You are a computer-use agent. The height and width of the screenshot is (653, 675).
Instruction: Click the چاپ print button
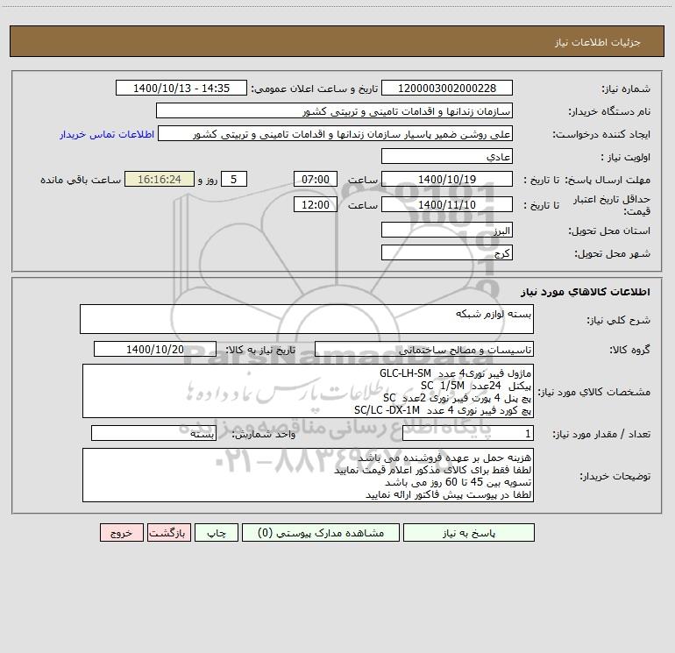[217, 532]
